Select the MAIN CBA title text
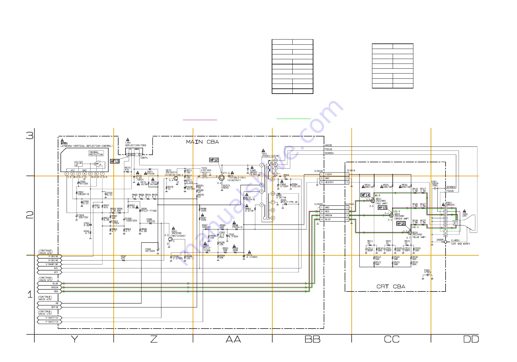The width and height of the screenshot is (517, 362). tap(202, 142)
